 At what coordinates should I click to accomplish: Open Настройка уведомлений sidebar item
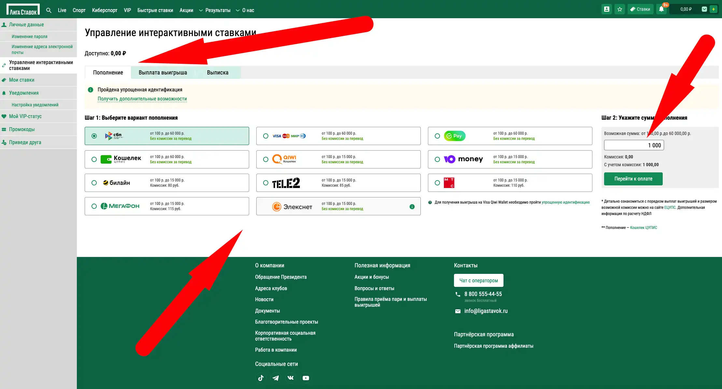pyautogui.click(x=38, y=105)
